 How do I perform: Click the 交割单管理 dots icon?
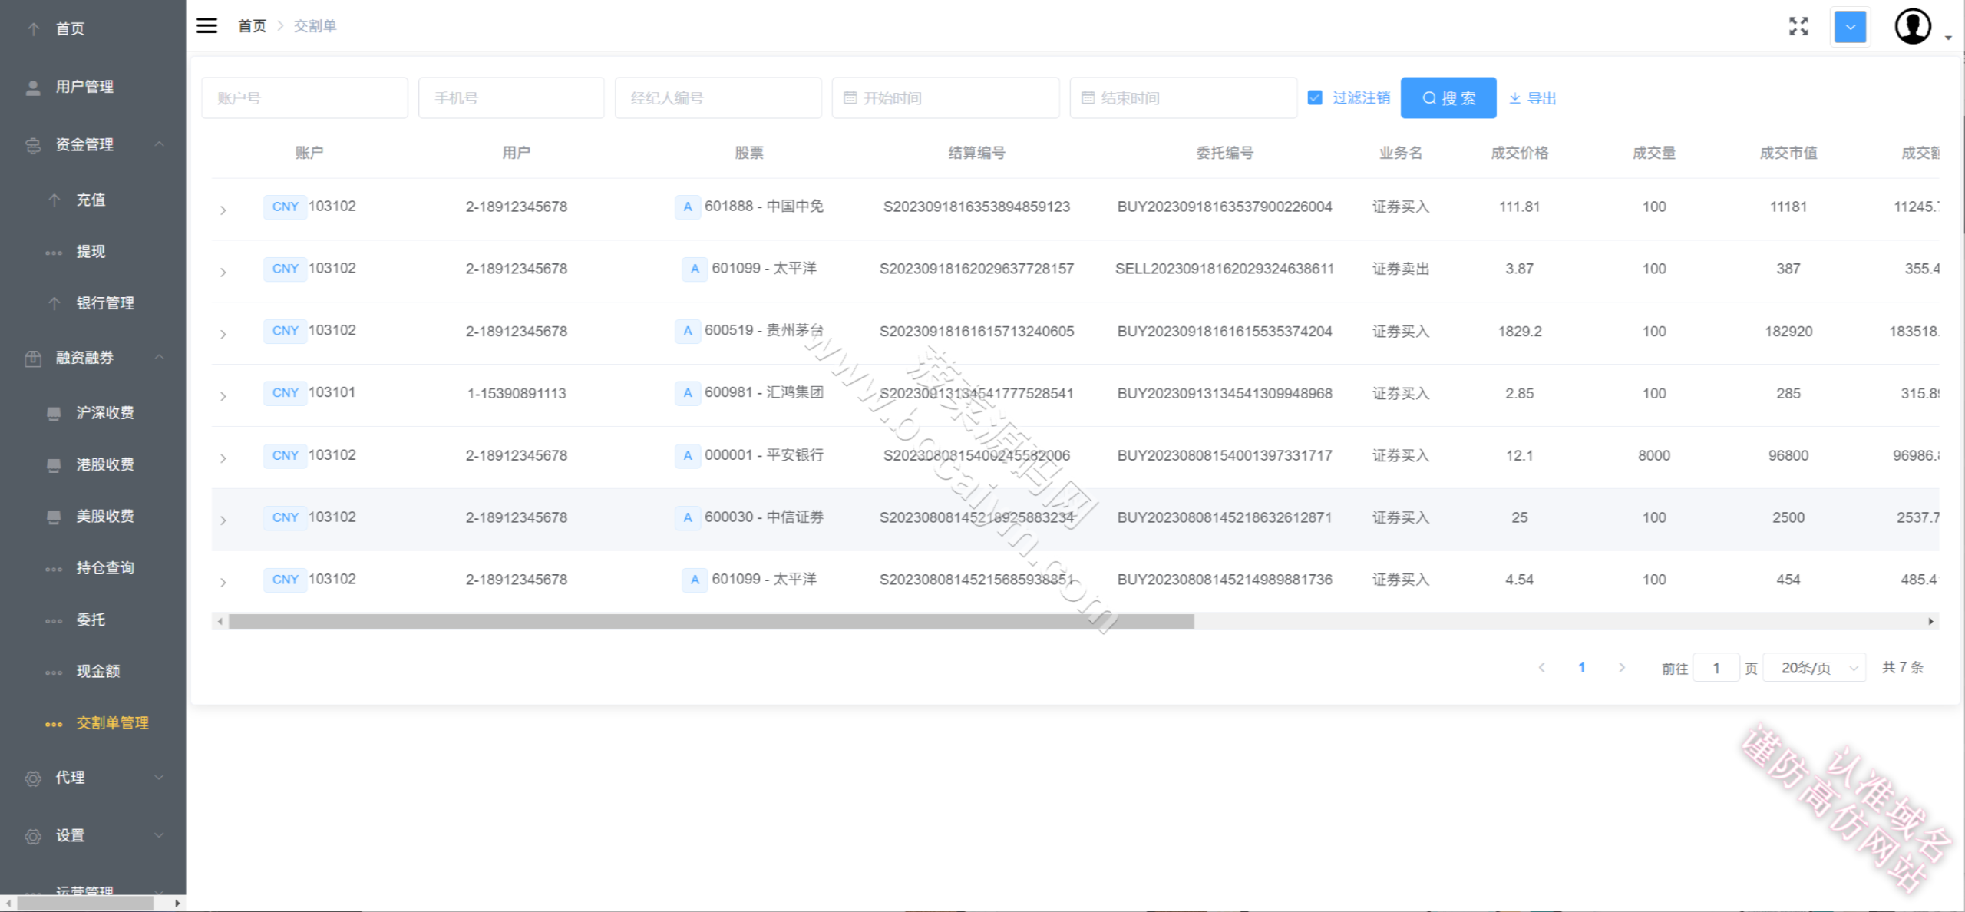tap(54, 724)
